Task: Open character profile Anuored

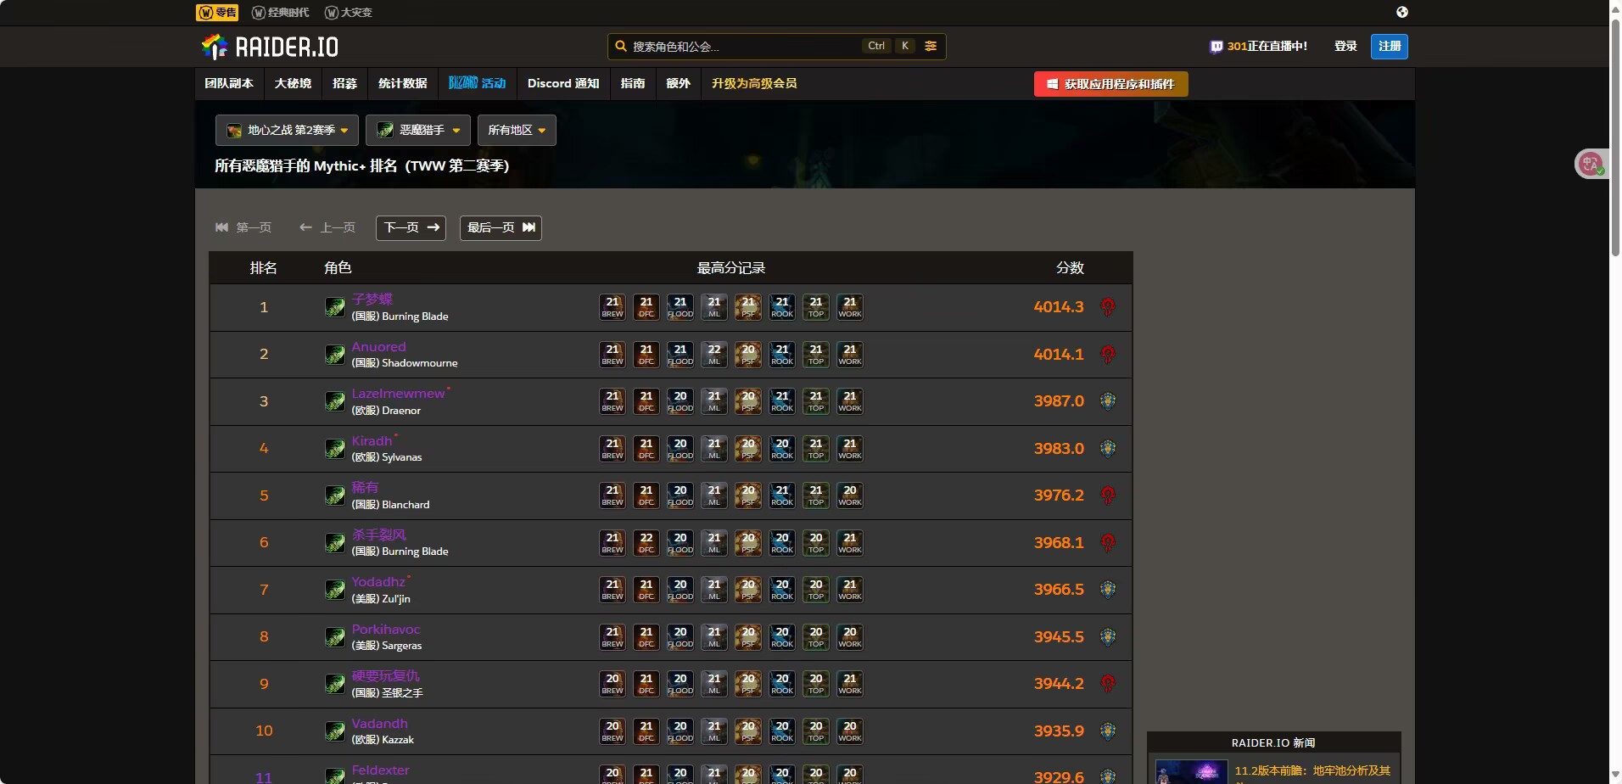Action: tap(379, 347)
